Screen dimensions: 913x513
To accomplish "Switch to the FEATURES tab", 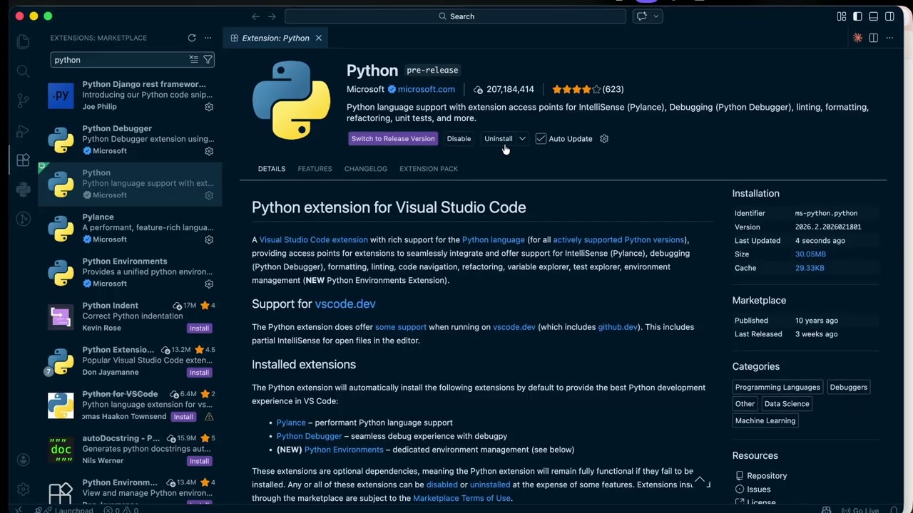I will click(315, 169).
